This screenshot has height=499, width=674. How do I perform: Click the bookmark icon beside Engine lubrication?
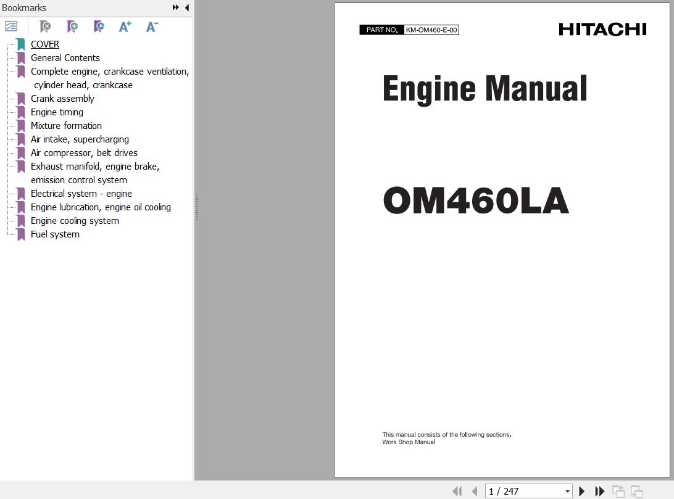click(20, 207)
